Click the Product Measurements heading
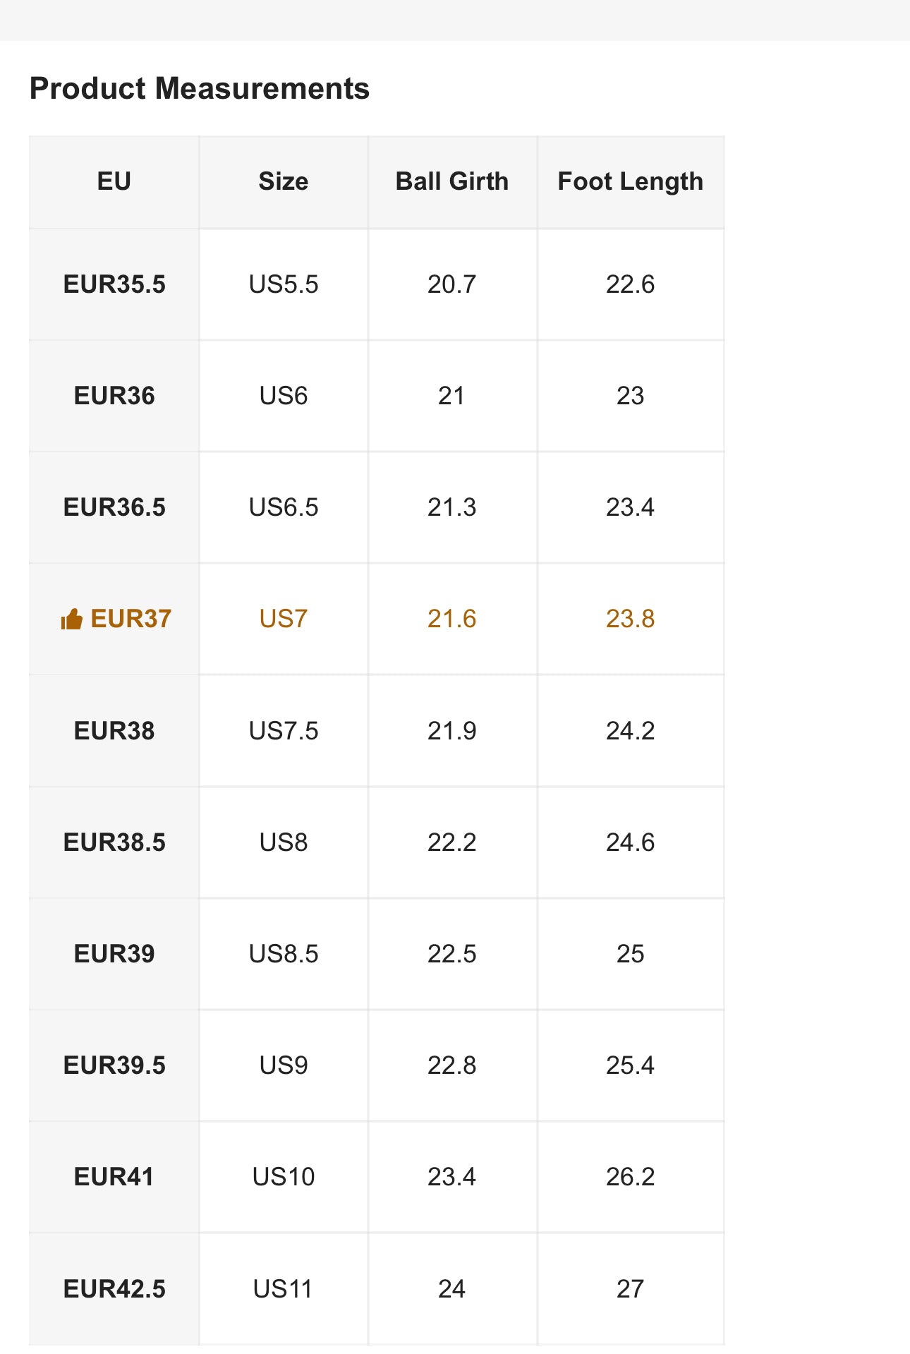The width and height of the screenshot is (910, 1354). 200,89
